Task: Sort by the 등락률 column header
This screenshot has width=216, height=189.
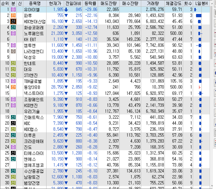Action: [x=90, y=3]
